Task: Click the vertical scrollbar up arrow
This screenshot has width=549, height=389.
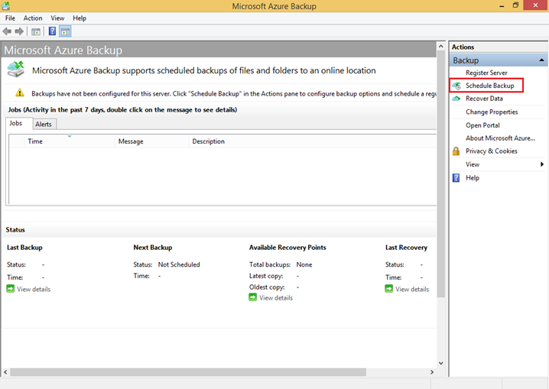Action: pyautogui.click(x=441, y=46)
